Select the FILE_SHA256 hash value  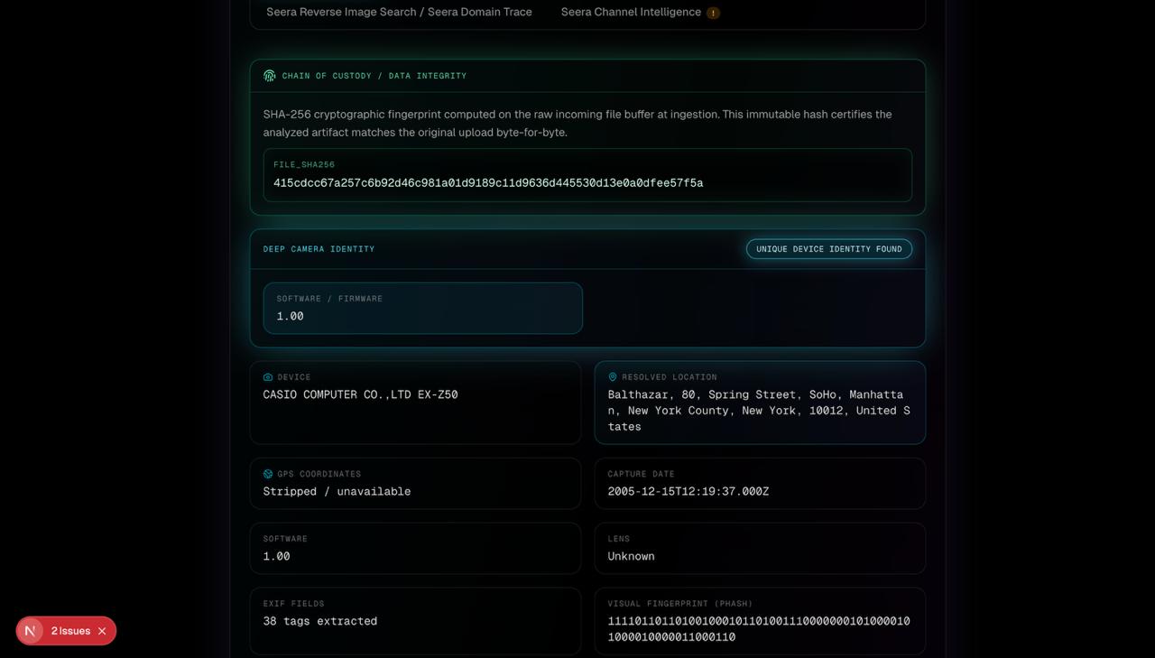tap(488, 183)
